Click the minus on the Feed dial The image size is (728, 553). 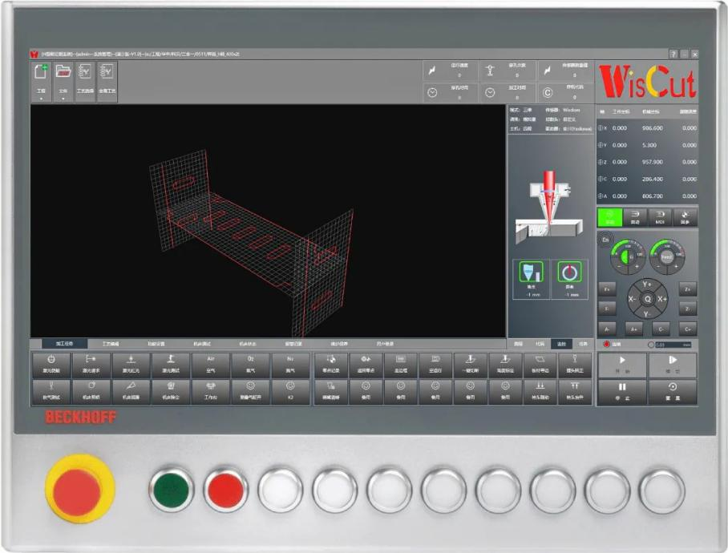coord(658,267)
